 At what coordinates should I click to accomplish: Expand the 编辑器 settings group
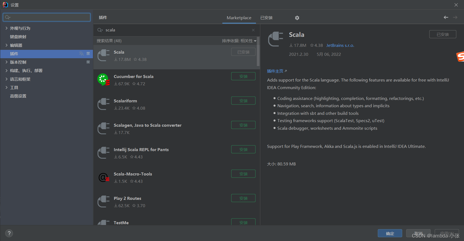[7, 45]
